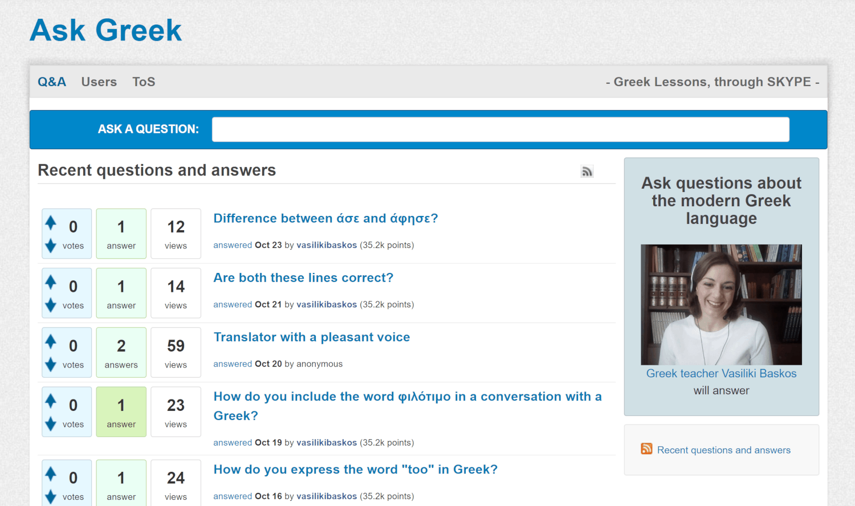Click the 'Recent questions and answers' page heading
Image resolution: width=855 pixels, height=506 pixels.
coord(157,170)
